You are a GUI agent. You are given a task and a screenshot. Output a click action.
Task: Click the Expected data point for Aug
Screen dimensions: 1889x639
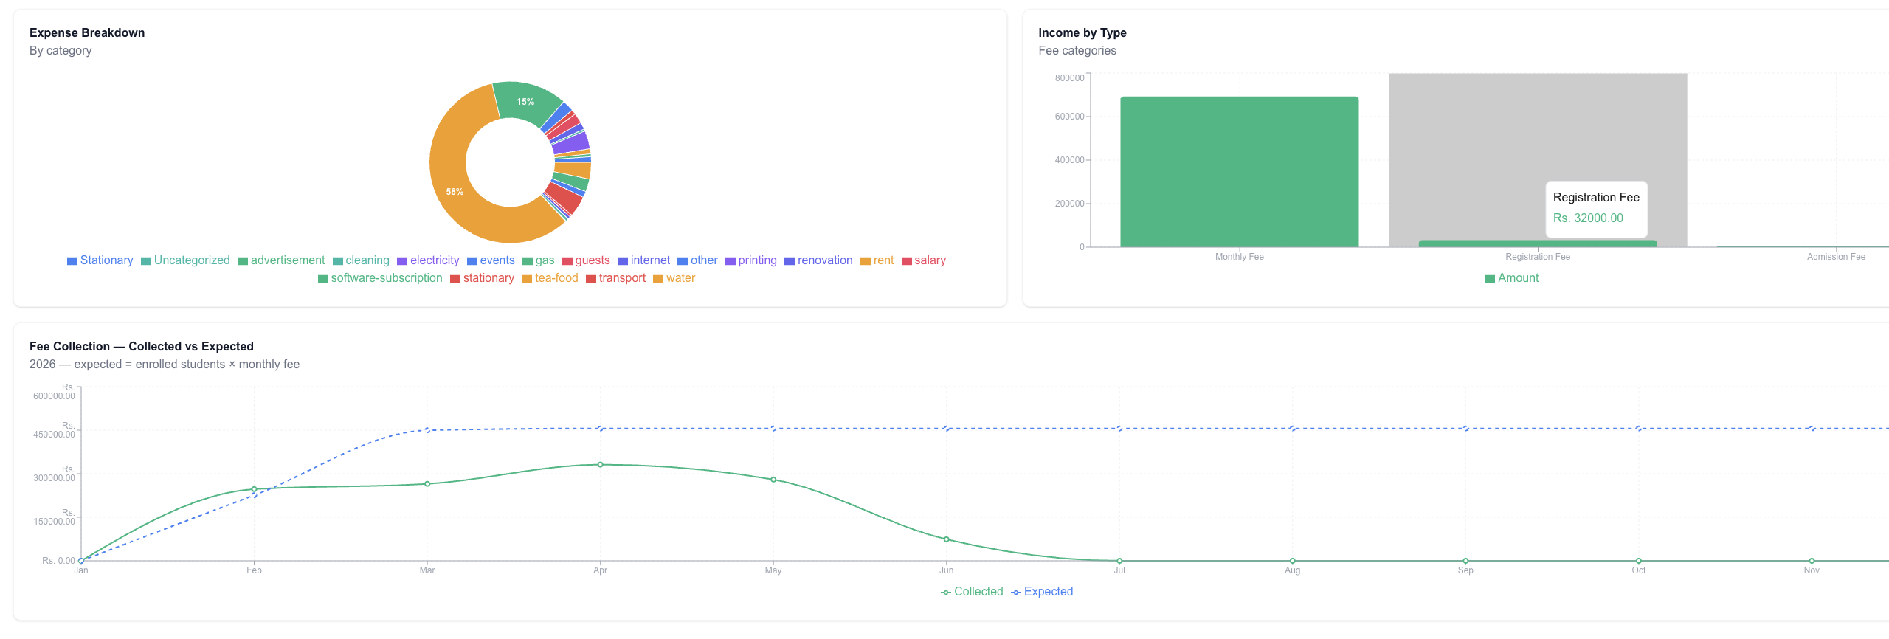(x=1292, y=429)
